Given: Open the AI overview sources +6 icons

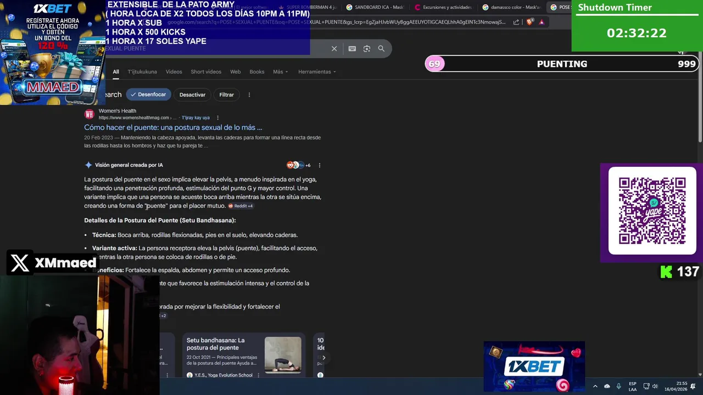Looking at the screenshot, I should (x=298, y=165).
